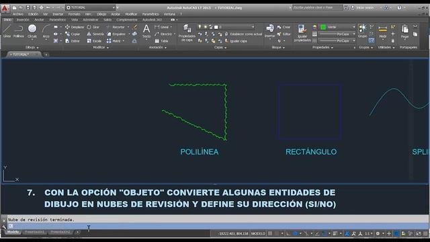The image size is (430, 242).
Task: Click the Directriz (leader) tool
Action: [x=163, y=34]
